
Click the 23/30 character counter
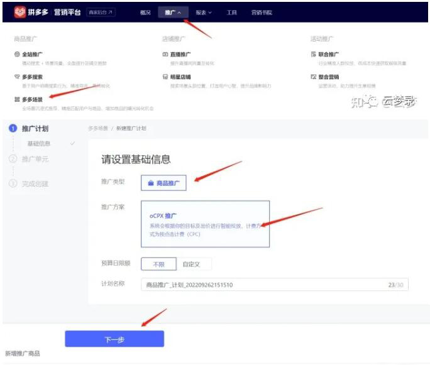(395, 285)
